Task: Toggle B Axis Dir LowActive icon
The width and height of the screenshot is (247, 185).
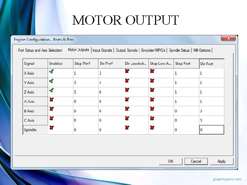Action: coord(127,109)
